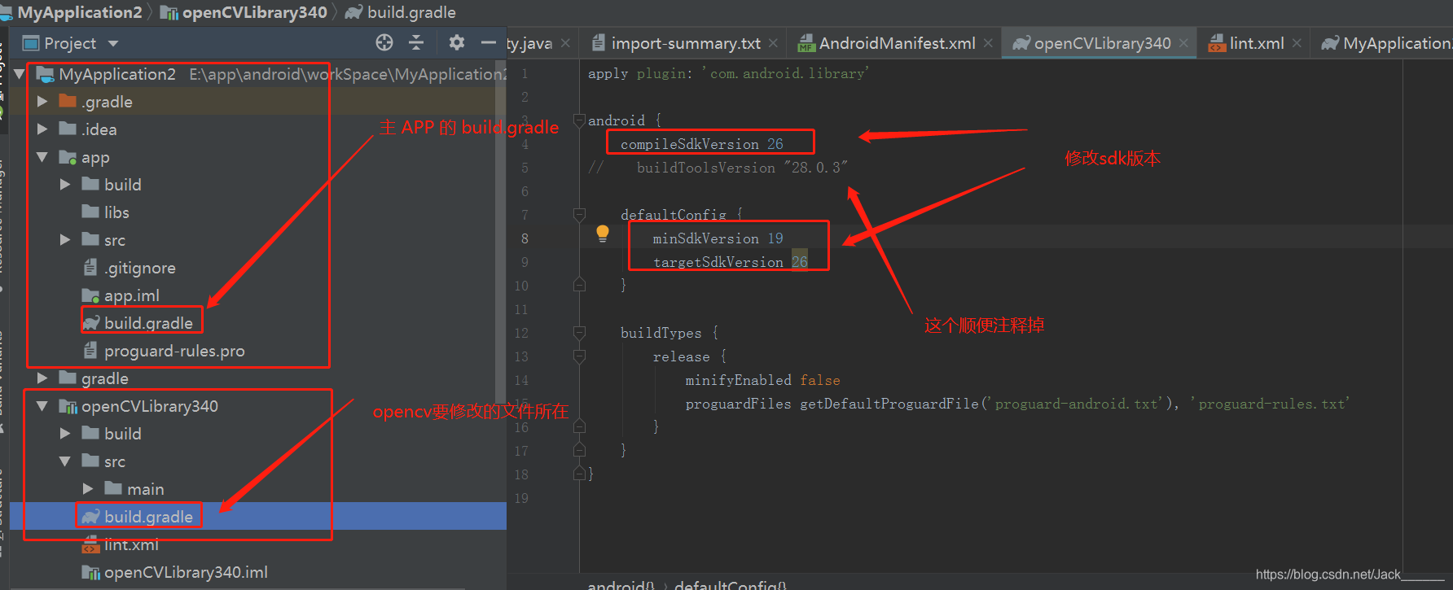The width and height of the screenshot is (1453, 590).
Task: Click the proguardFiles code line
Action: click(x=1017, y=404)
